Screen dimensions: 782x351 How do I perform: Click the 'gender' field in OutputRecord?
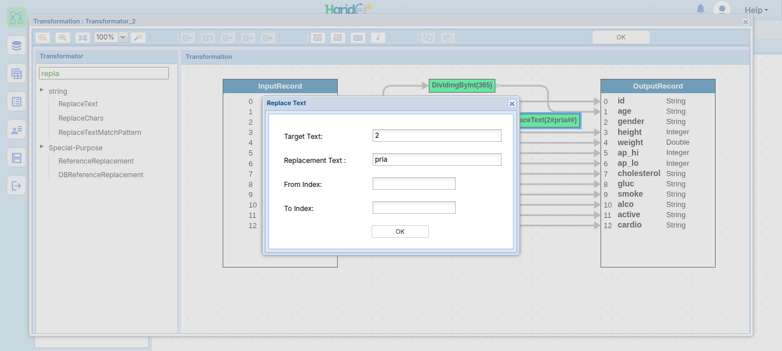coord(631,121)
